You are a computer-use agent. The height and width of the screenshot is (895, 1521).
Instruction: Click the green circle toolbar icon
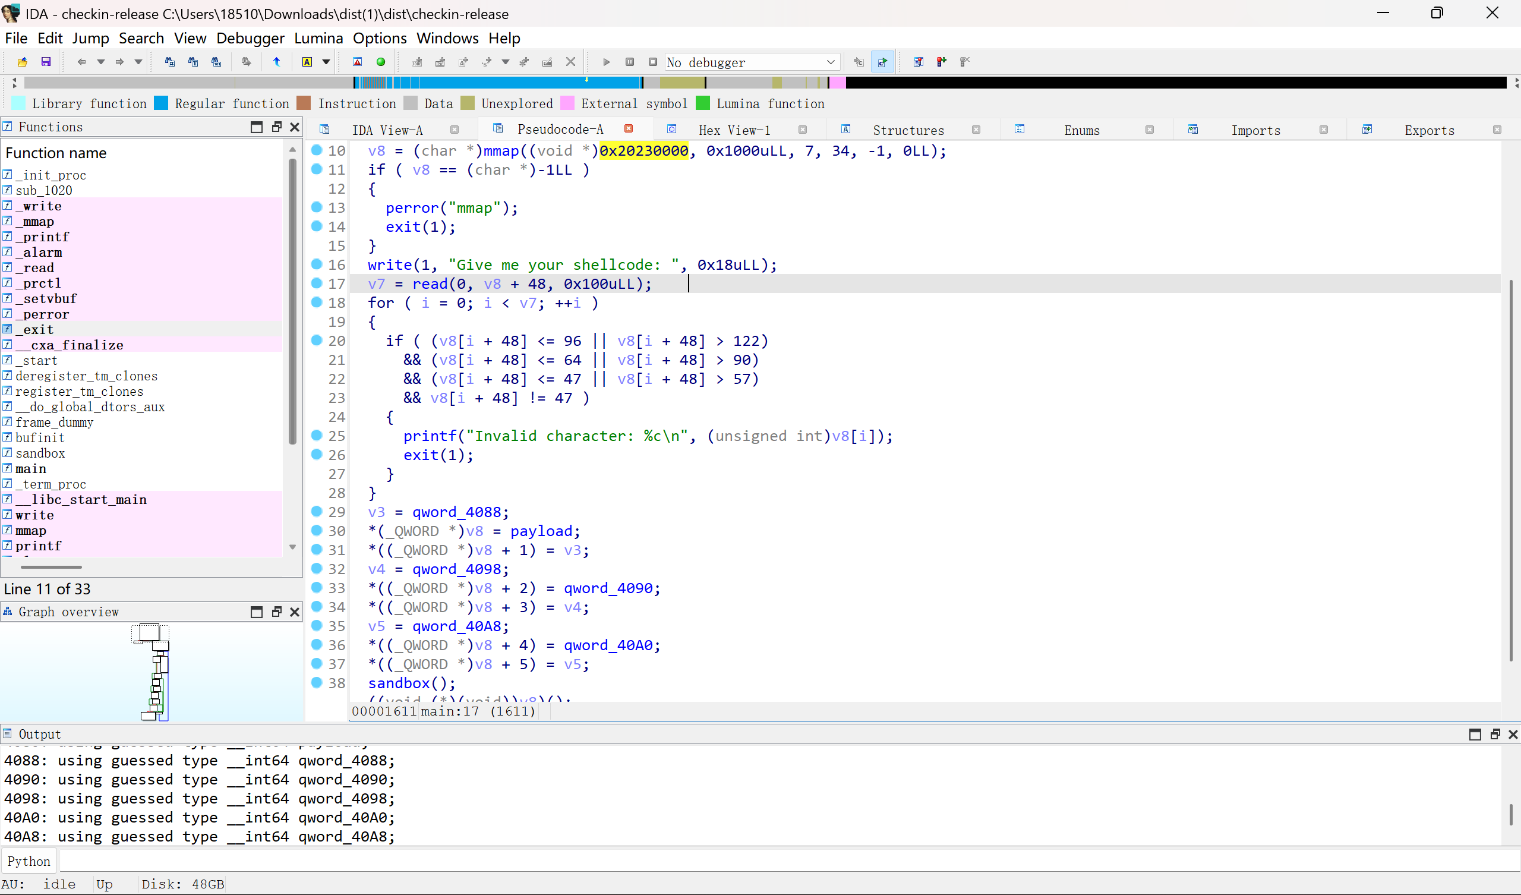[381, 62]
